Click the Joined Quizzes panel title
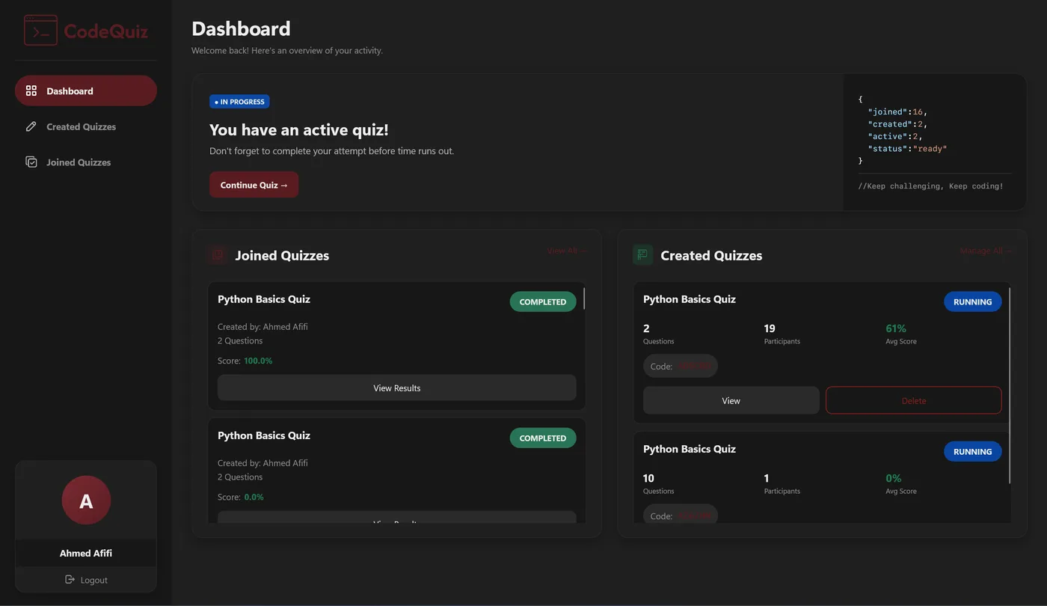This screenshot has width=1047, height=606. click(x=282, y=255)
